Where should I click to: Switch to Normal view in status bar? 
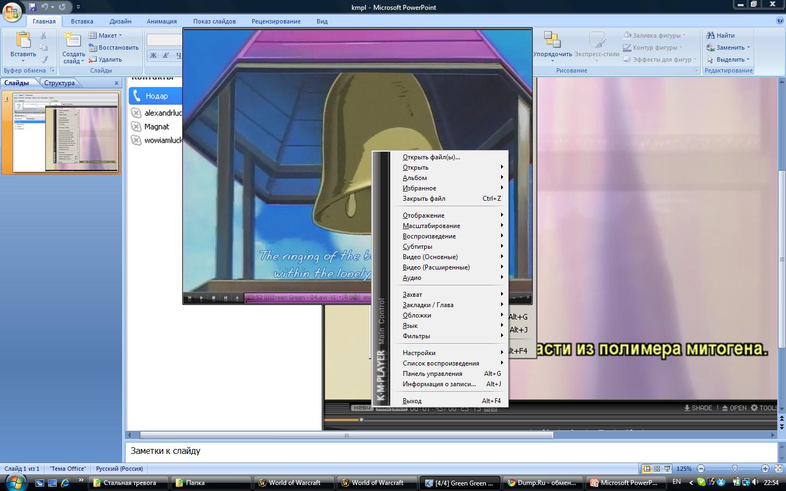(x=647, y=469)
